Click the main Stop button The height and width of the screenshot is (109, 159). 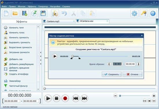(x=56, y=98)
